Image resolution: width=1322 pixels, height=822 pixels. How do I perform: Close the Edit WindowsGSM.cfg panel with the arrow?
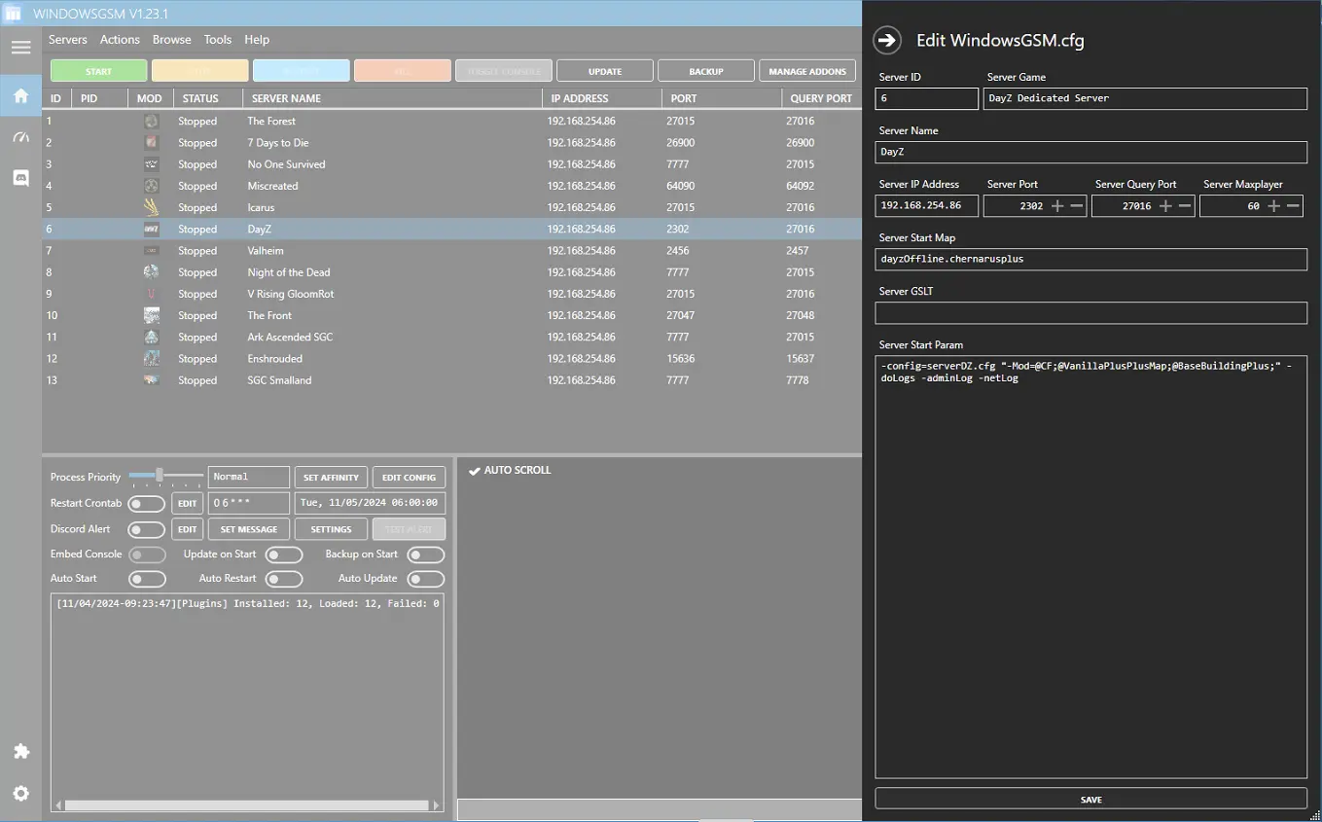pos(887,40)
